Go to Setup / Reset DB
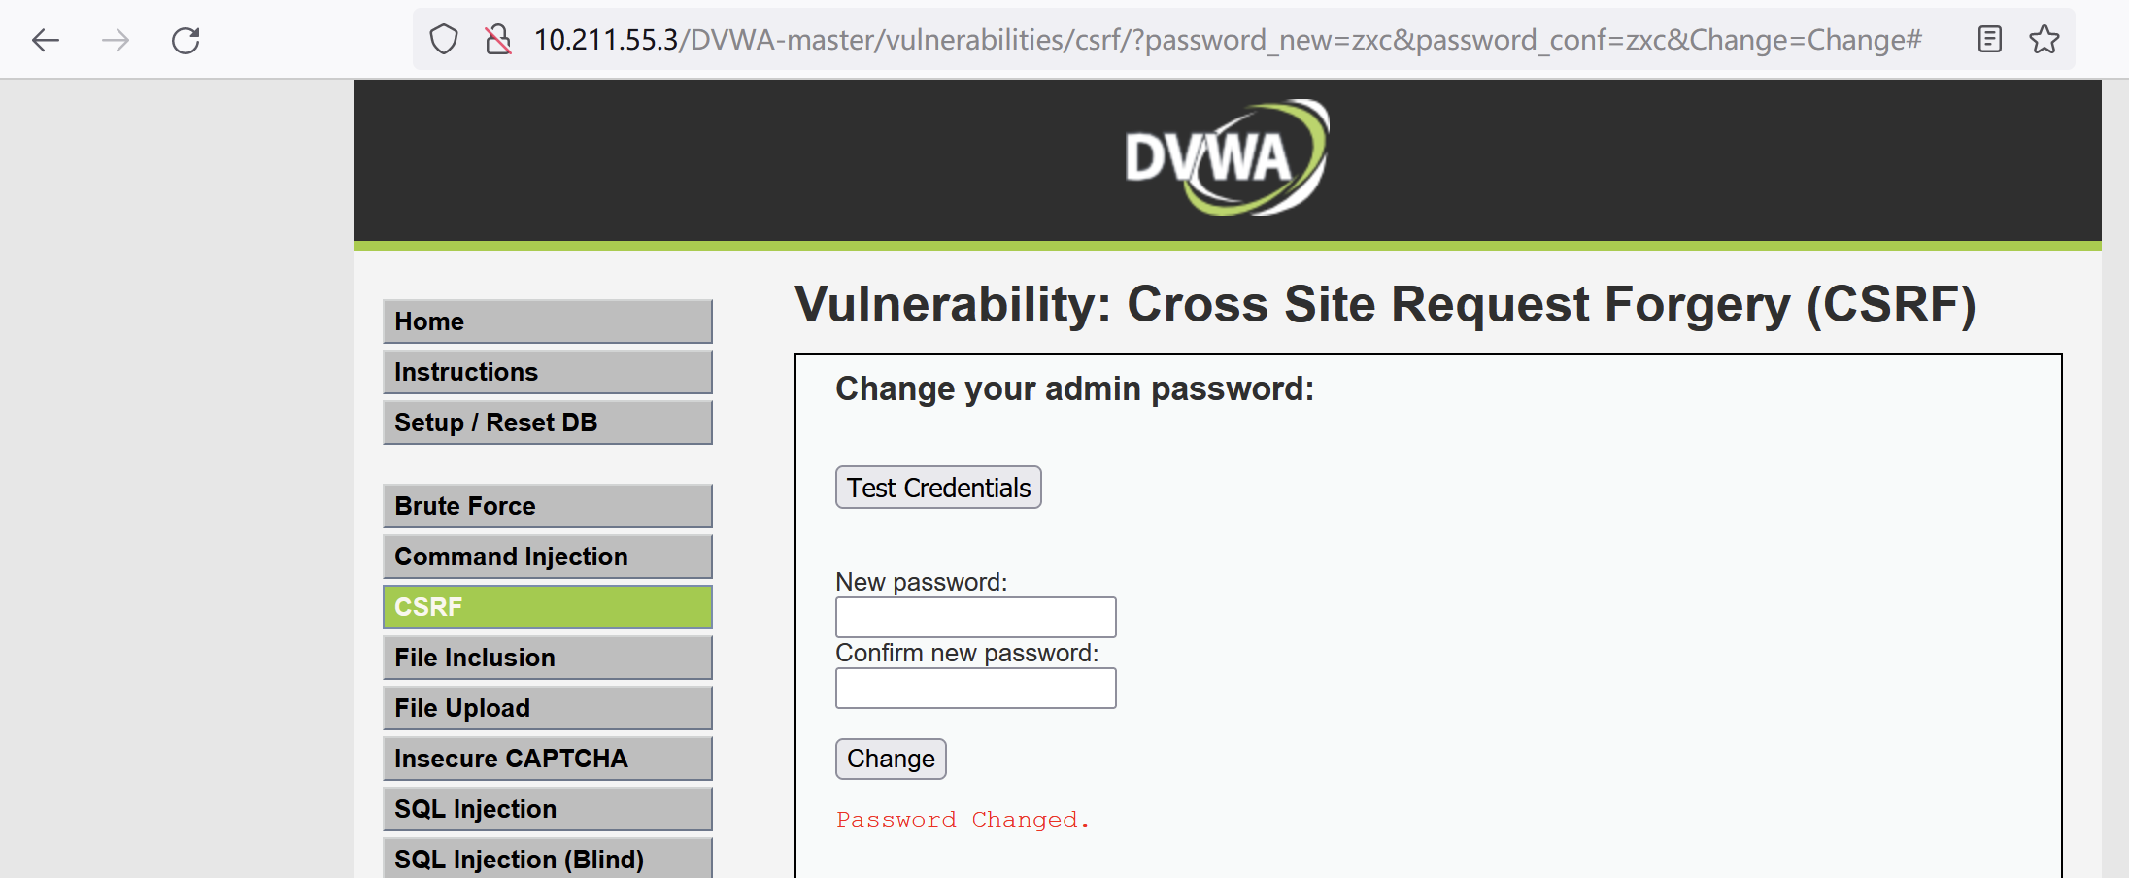Screen dimensions: 2129x878 [x=547, y=422]
